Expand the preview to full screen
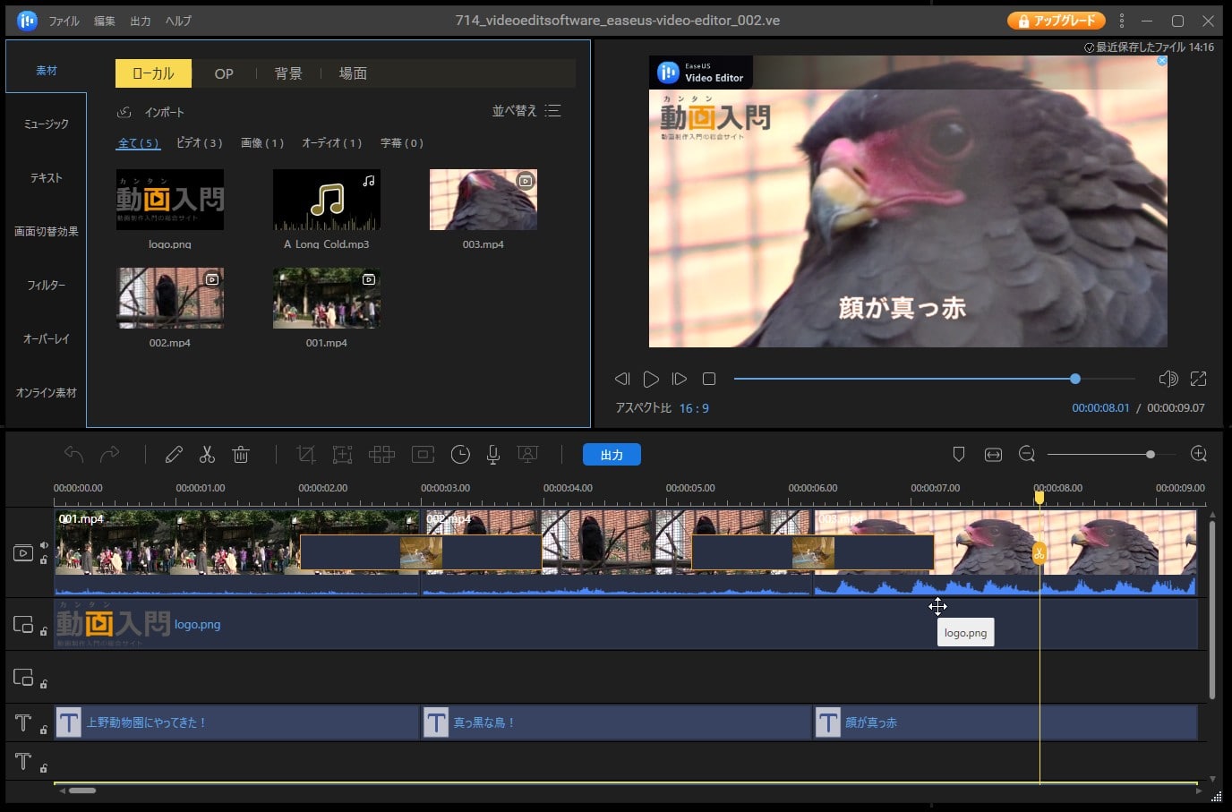This screenshot has height=812, width=1232. point(1198,379)
